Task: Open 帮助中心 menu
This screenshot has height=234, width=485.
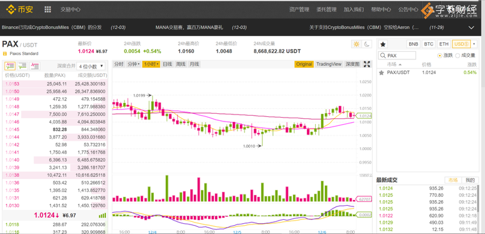Action: coord(381,10)
